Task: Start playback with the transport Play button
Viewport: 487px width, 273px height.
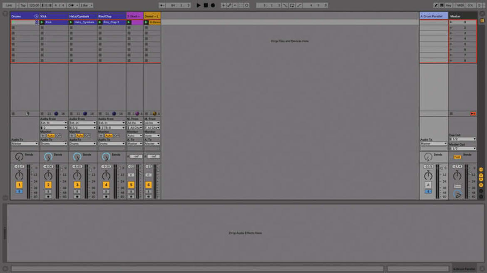Action: click(199, 5)
